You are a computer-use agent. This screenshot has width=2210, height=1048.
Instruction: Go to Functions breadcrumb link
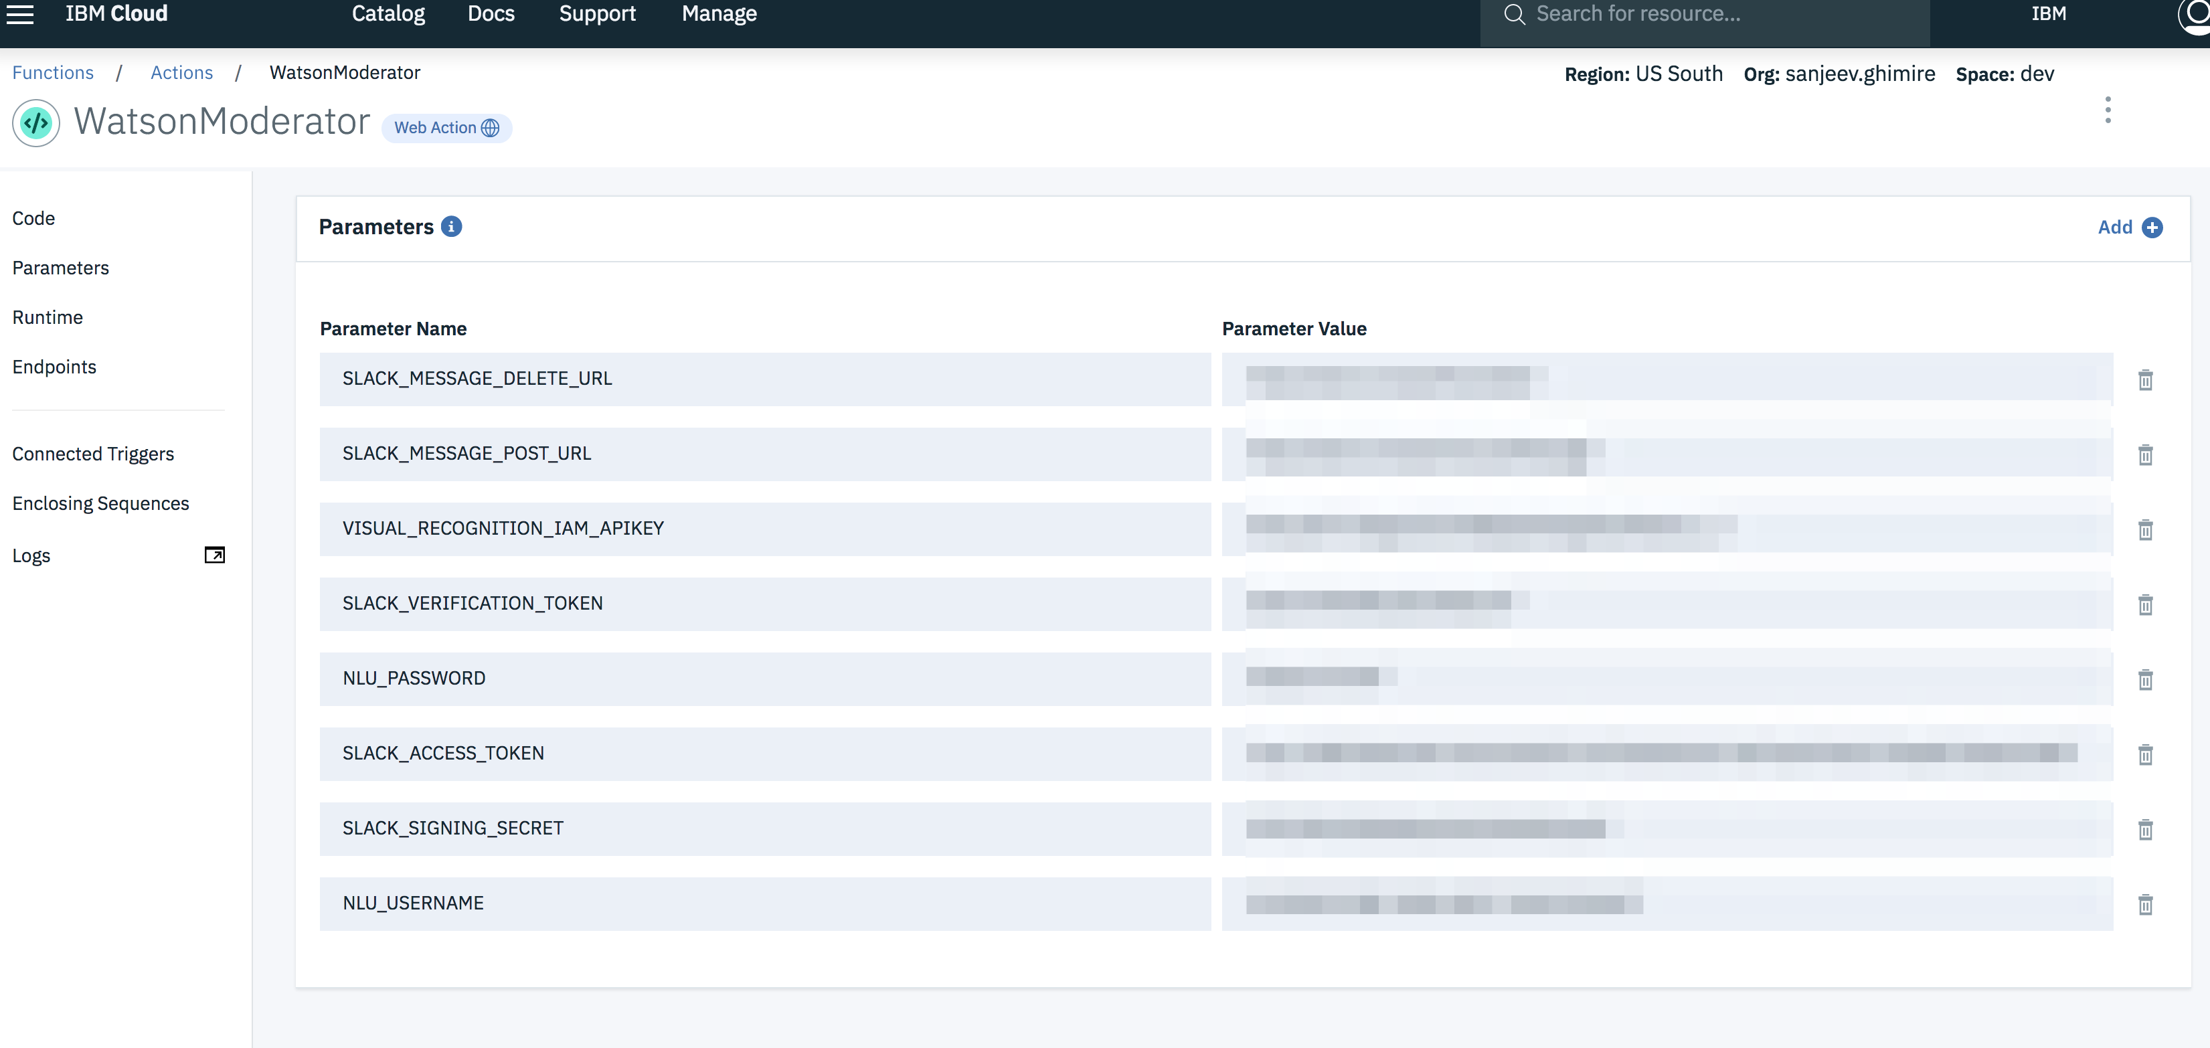[x=52, y=73]
